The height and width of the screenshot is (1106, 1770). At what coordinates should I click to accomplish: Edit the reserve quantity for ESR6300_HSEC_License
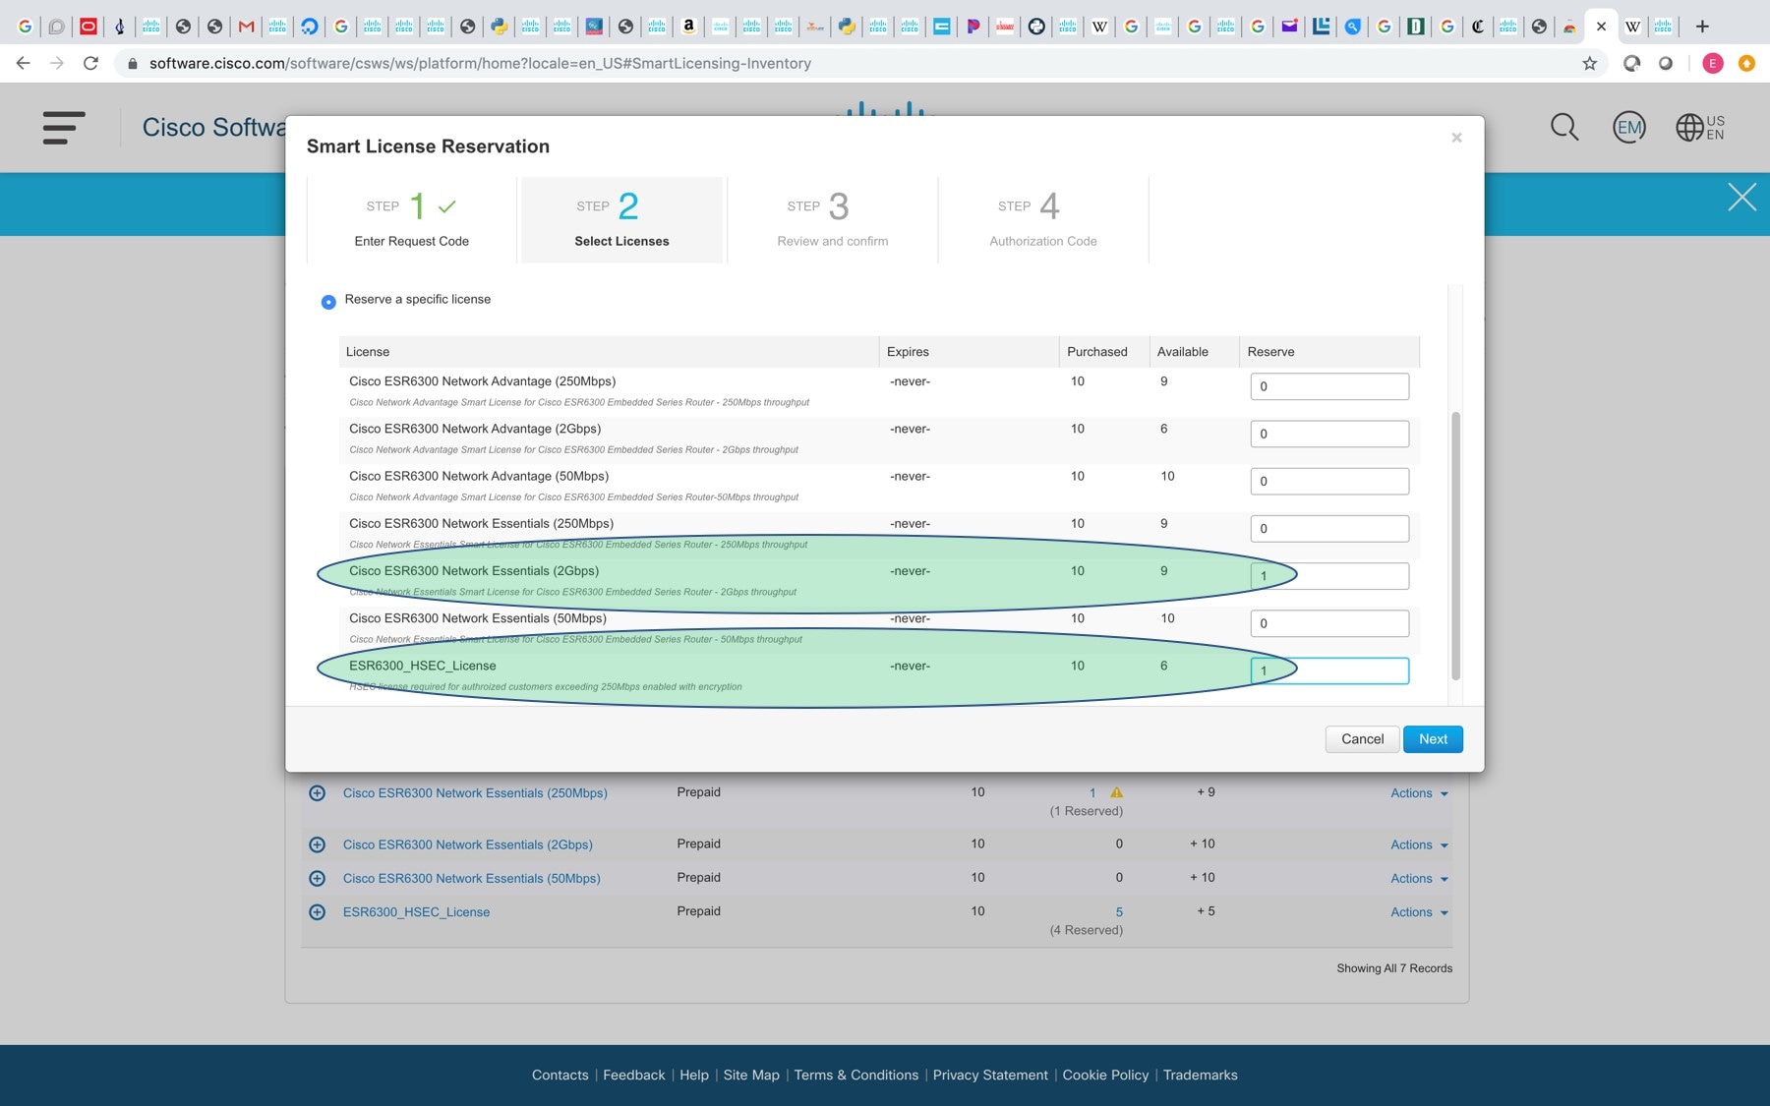click(1329, 670)
